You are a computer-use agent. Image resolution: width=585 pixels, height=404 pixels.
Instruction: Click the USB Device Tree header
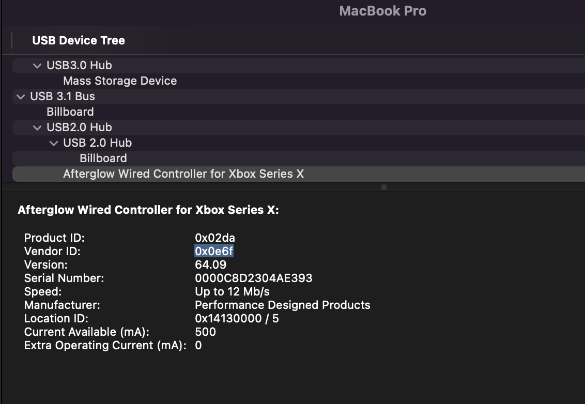[x=79, y=40]
